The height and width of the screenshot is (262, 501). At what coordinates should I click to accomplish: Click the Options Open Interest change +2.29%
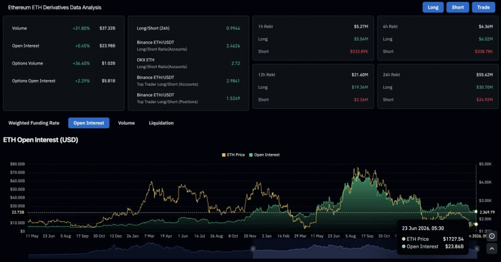[83, 81]
